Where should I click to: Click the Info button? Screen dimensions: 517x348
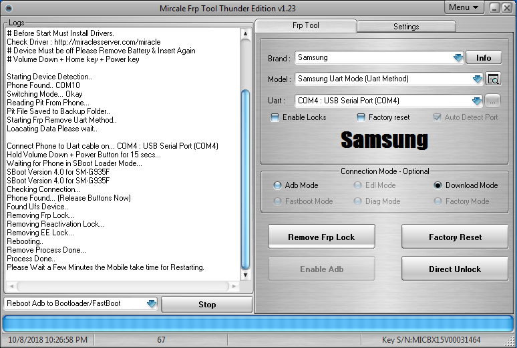[x=484, y=58]
